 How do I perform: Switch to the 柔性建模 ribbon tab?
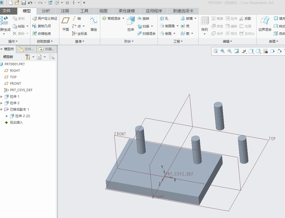click(x=127, y=11)
